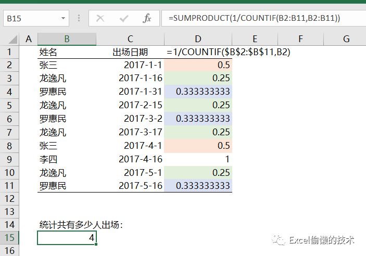366x256 pixels.
Task: Open the Name Box dropdown arrow
Action: [x=64, y=18]
